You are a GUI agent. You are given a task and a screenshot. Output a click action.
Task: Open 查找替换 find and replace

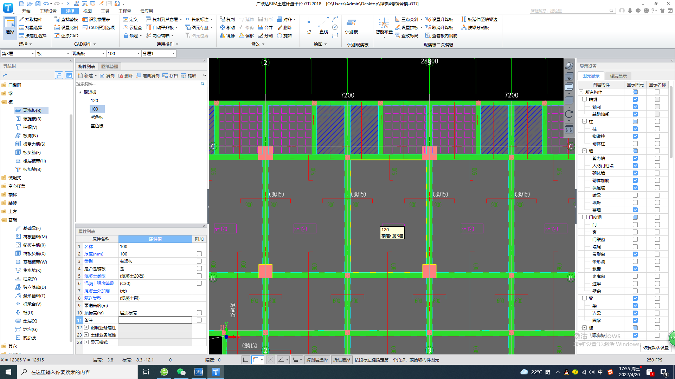coord(66,19)
